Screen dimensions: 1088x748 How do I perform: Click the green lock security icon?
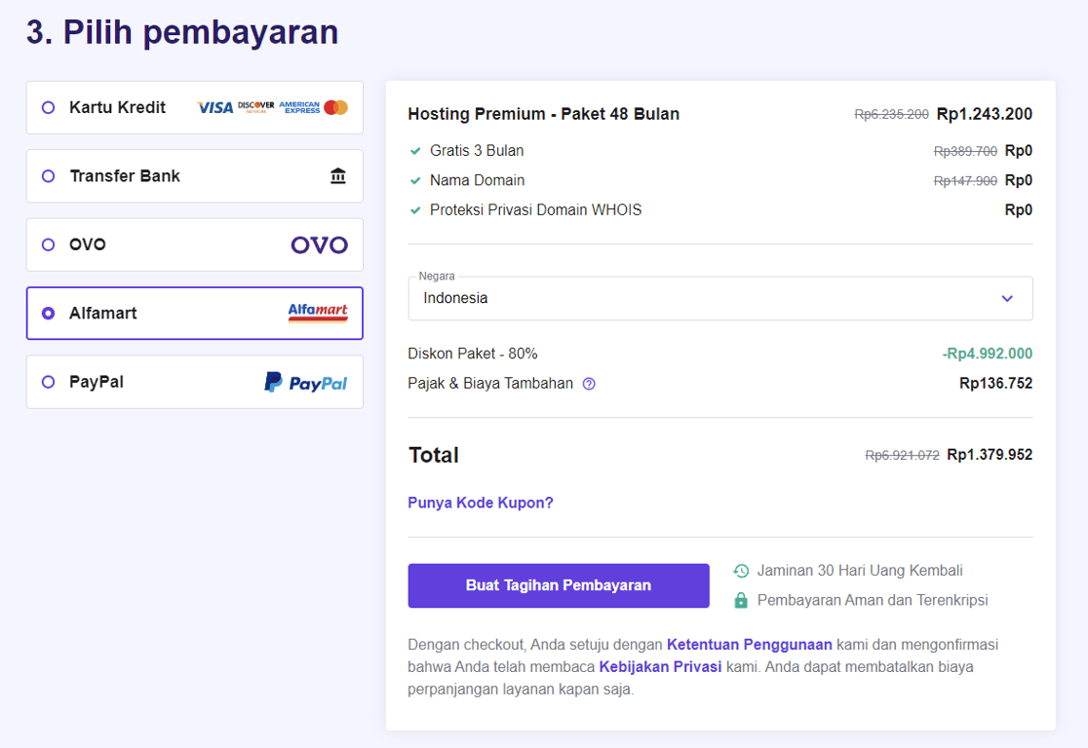[x=744, y=599]
